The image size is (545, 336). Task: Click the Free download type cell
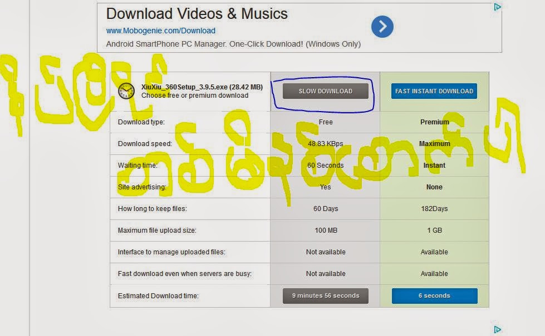tap(326, 122)
